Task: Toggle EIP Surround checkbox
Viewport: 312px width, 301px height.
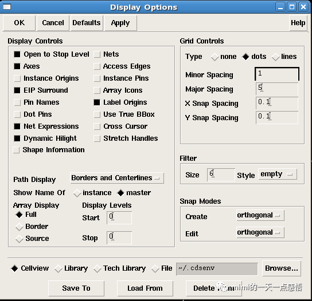Action: point(17,90)
